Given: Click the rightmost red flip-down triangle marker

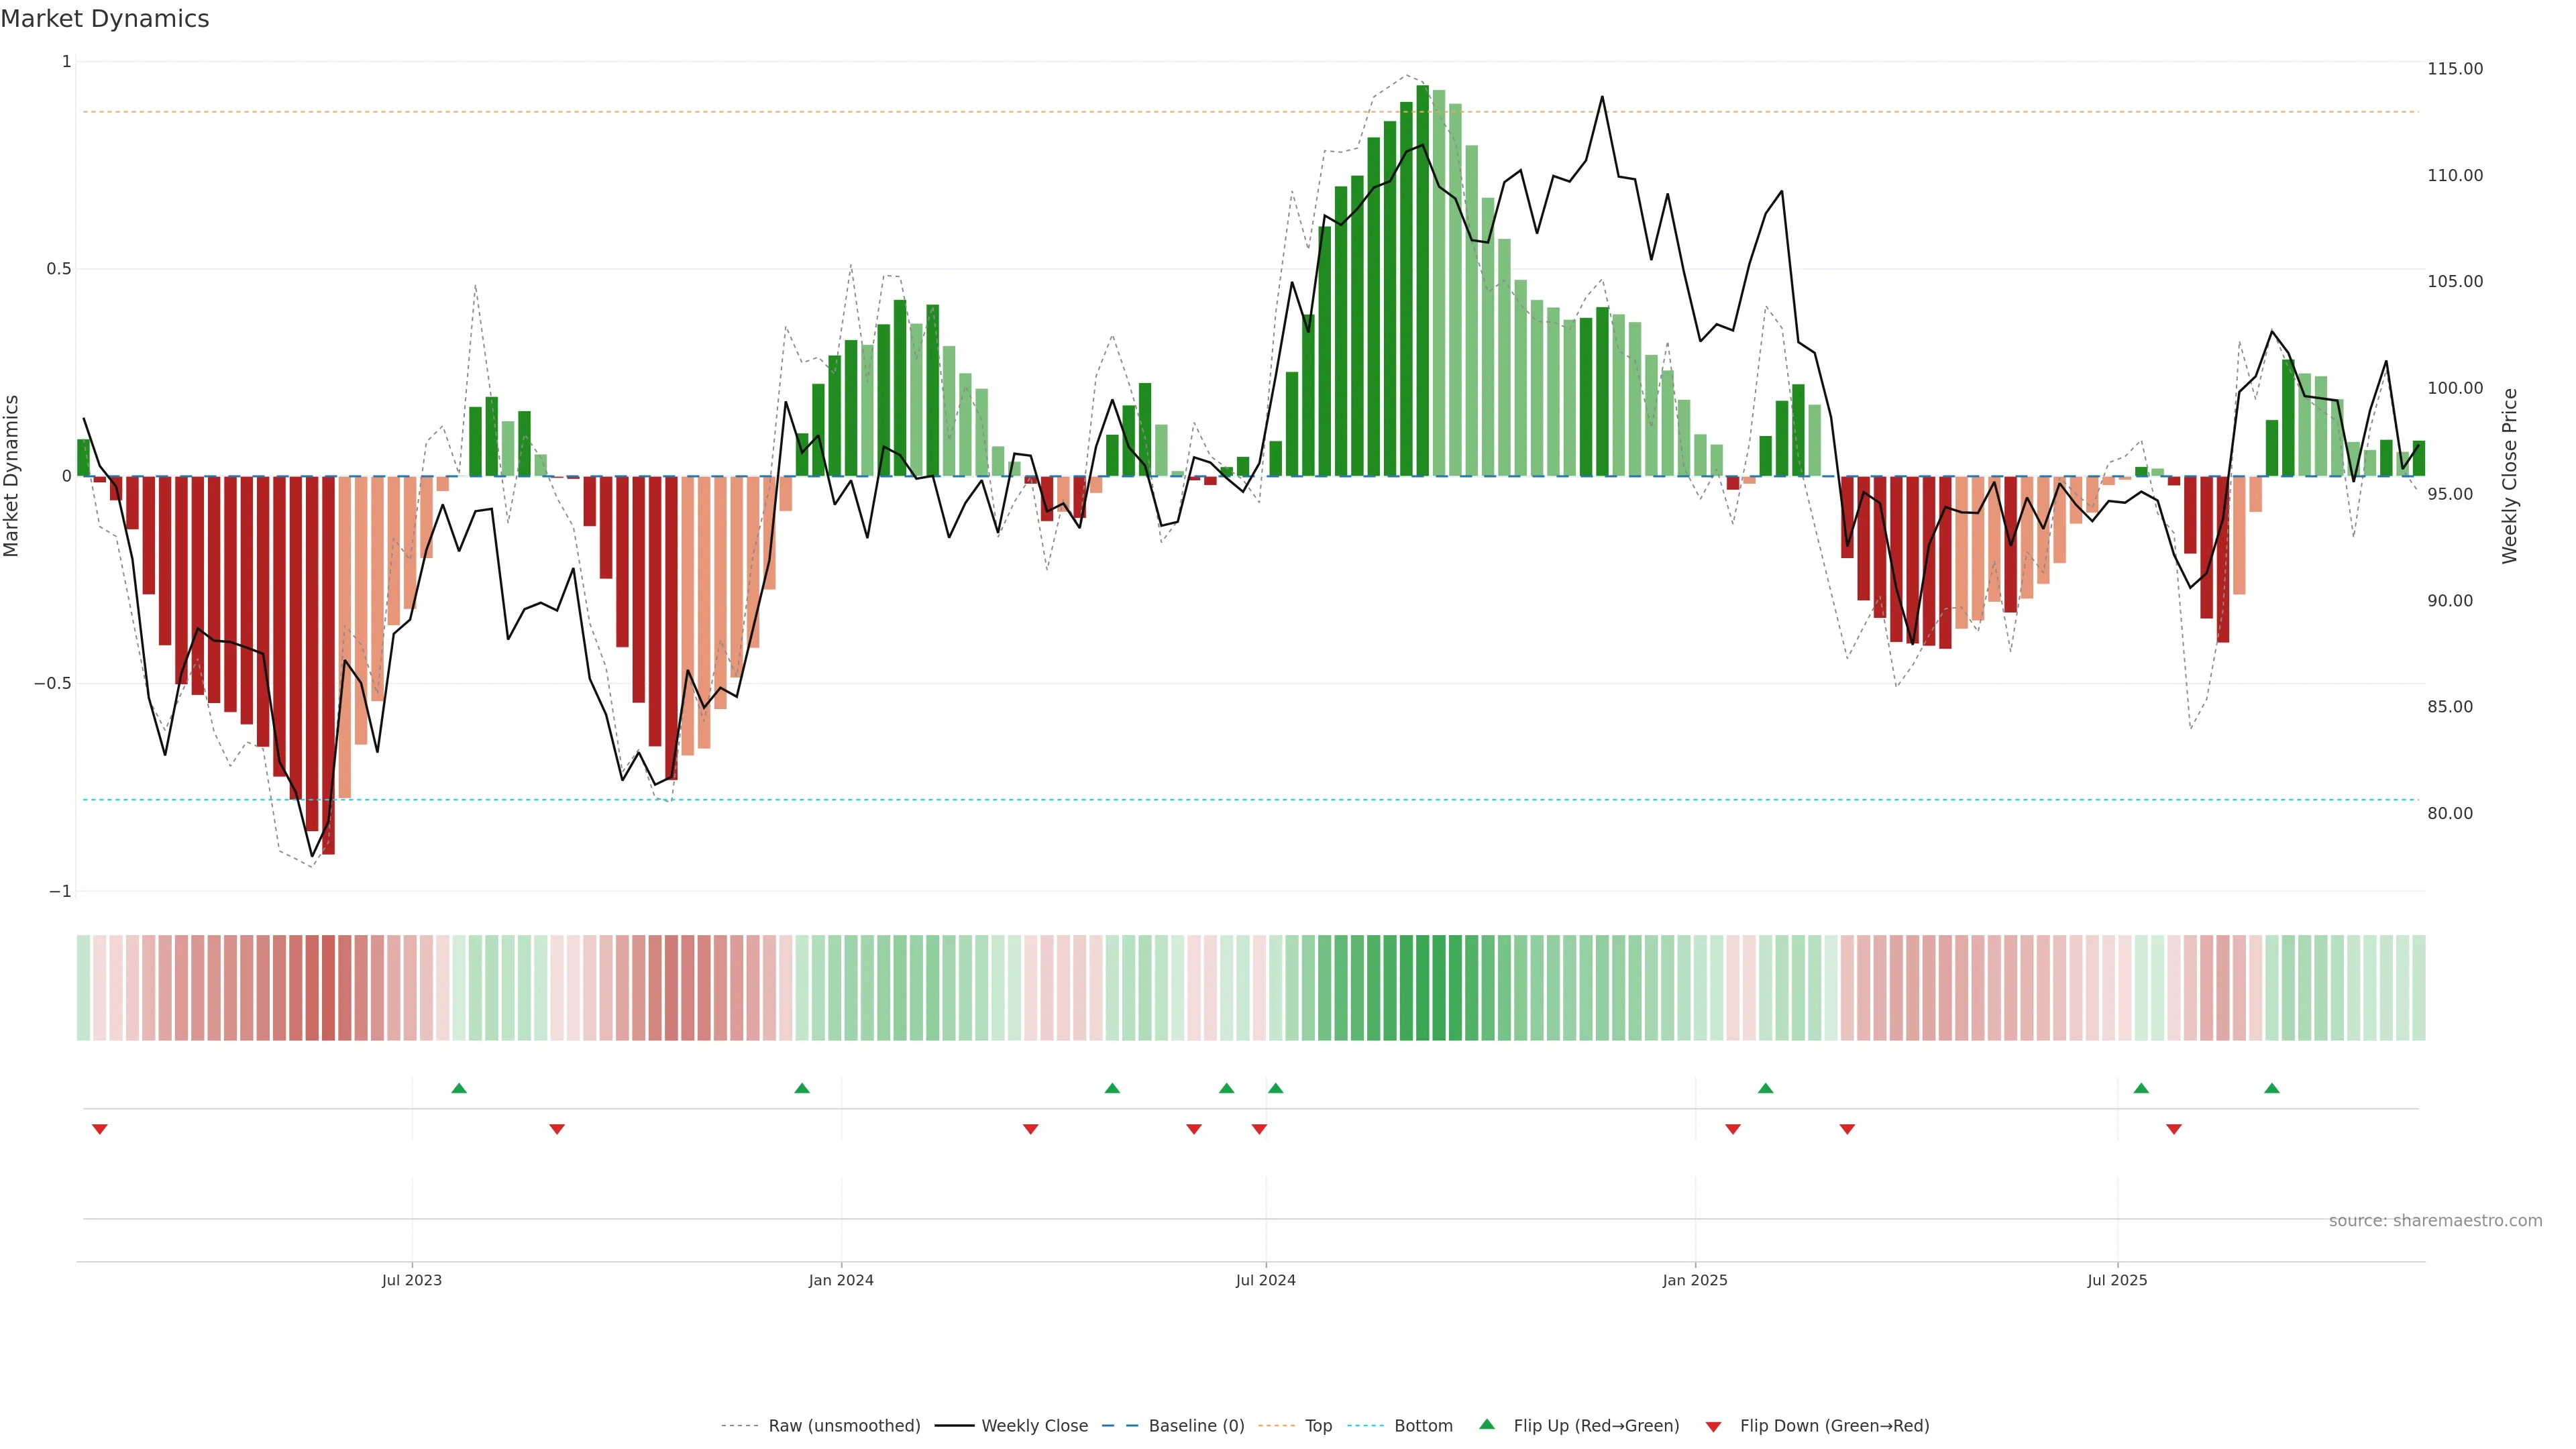Looking at the screenshot, I should 2174,1129.
